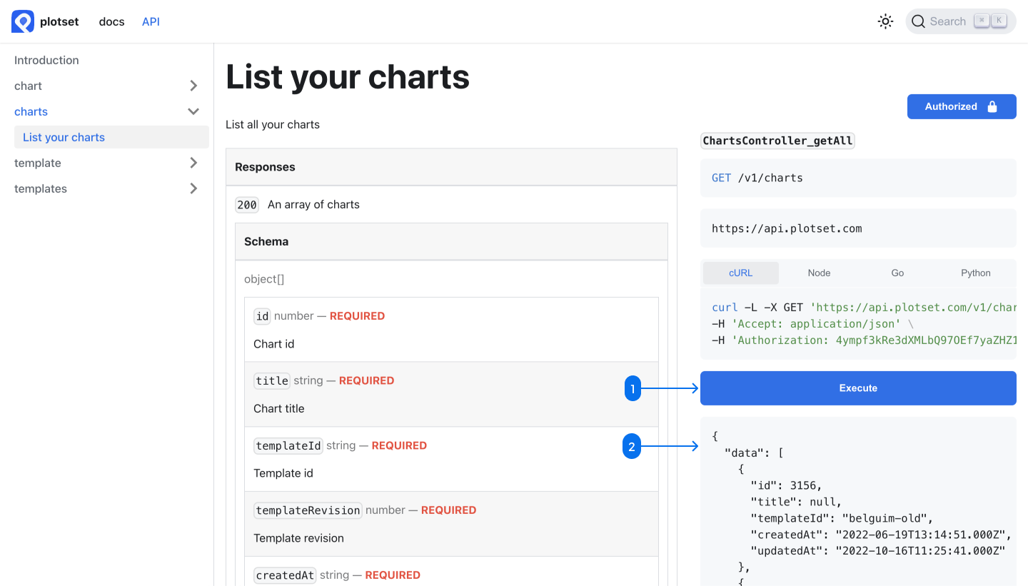Select Introduction in the sidebar
This screenshot has width=1028, height=586.
click(x=46, y=60)
